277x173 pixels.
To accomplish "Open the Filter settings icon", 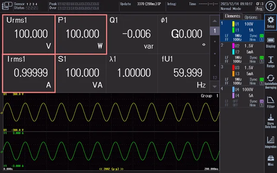I will 271,102.
